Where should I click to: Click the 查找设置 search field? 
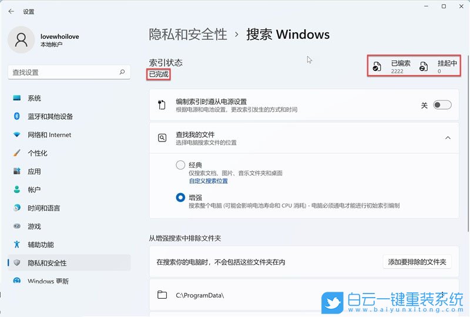(69, 72)
